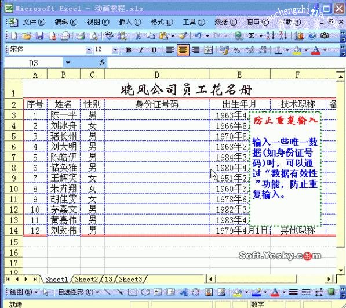Select the Rectangle drawing tool

[133, 292]
